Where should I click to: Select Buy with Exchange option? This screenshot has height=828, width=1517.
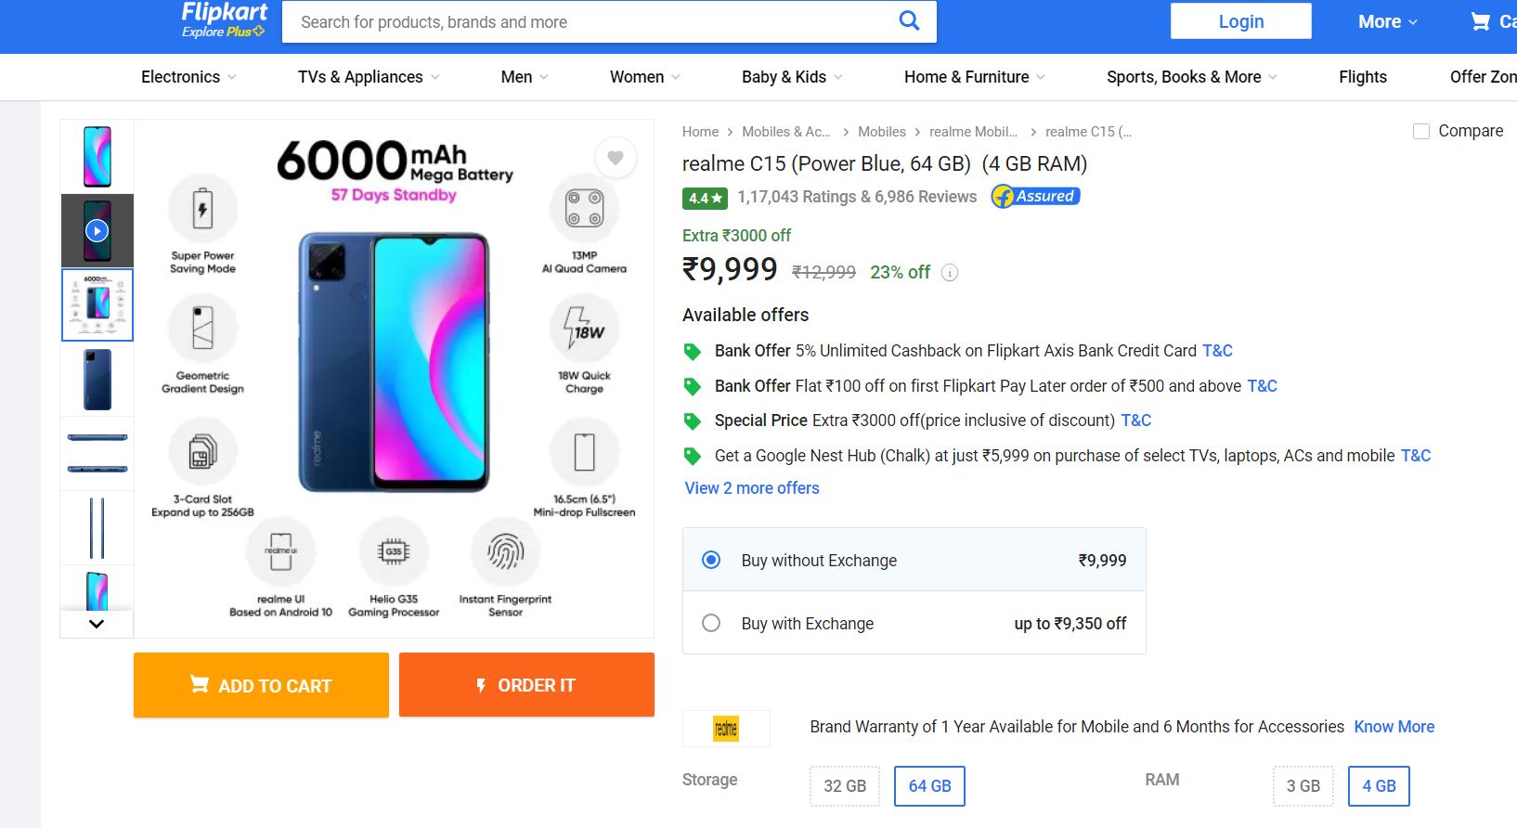pos(711,623)
